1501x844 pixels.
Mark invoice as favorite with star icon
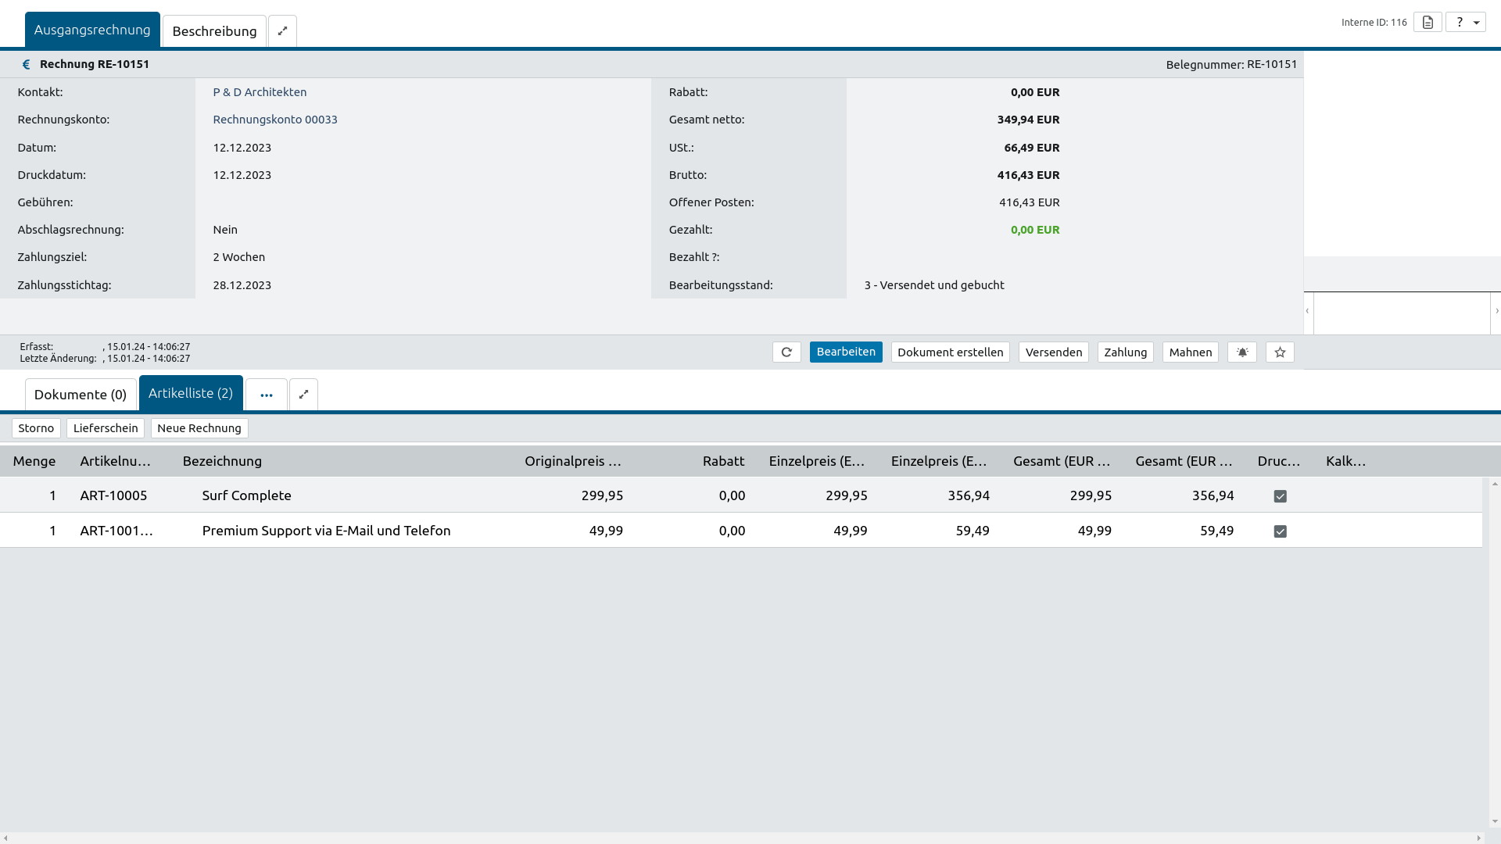[1280, 352]
